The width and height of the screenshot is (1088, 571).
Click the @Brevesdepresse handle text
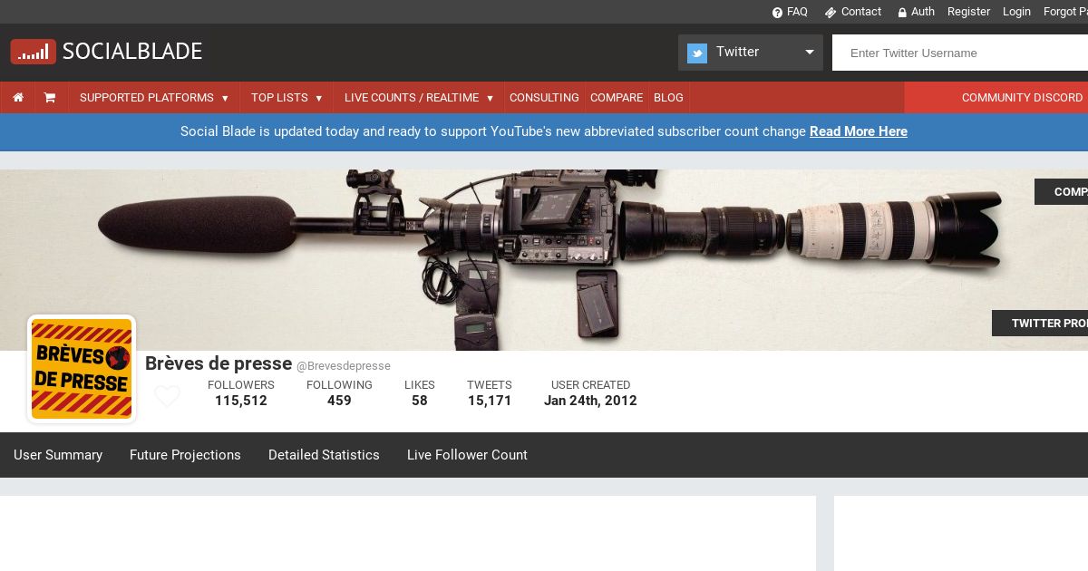(x=344, y=366)
